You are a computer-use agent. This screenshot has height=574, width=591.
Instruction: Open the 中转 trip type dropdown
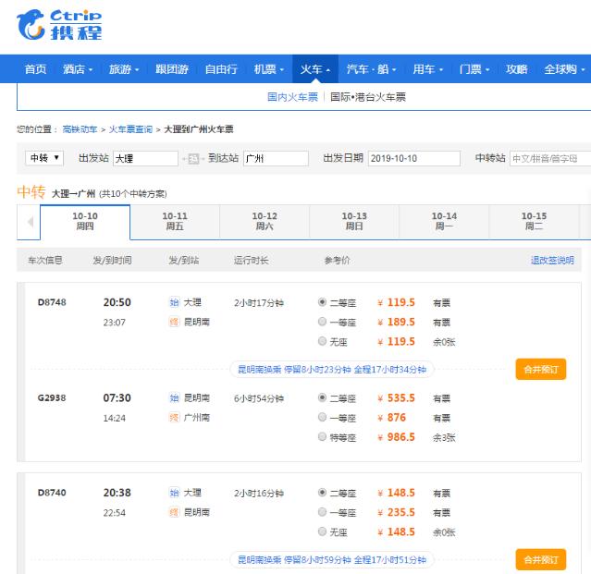pyautogui.click(x=44, y=158)
